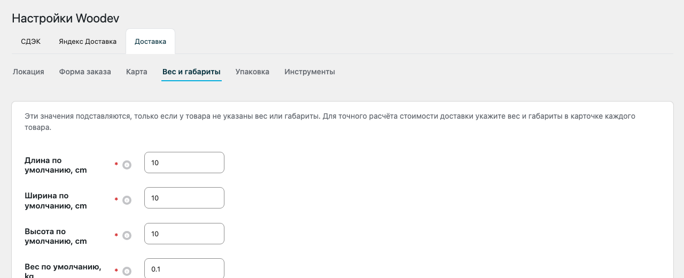
Task: Open the Карта sub-tab
Action: [137, 72]
